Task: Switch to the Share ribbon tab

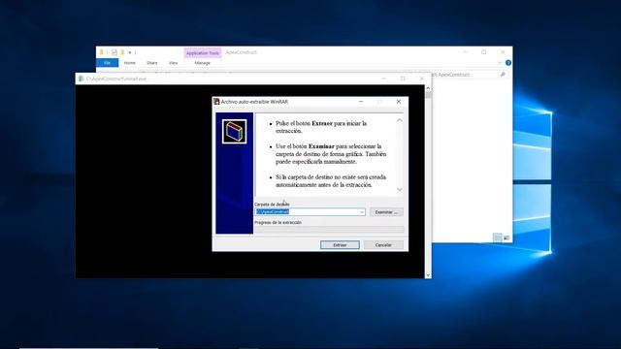Action: click(x=152, y=63)
